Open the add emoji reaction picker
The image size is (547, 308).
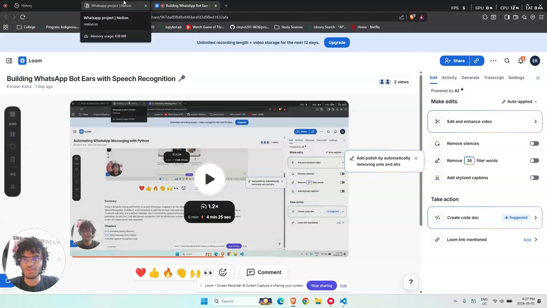(x=223, y=272)
